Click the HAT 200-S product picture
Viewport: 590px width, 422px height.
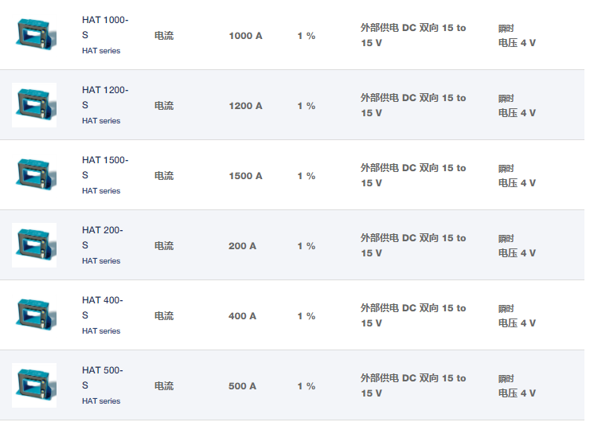[34, 245]
